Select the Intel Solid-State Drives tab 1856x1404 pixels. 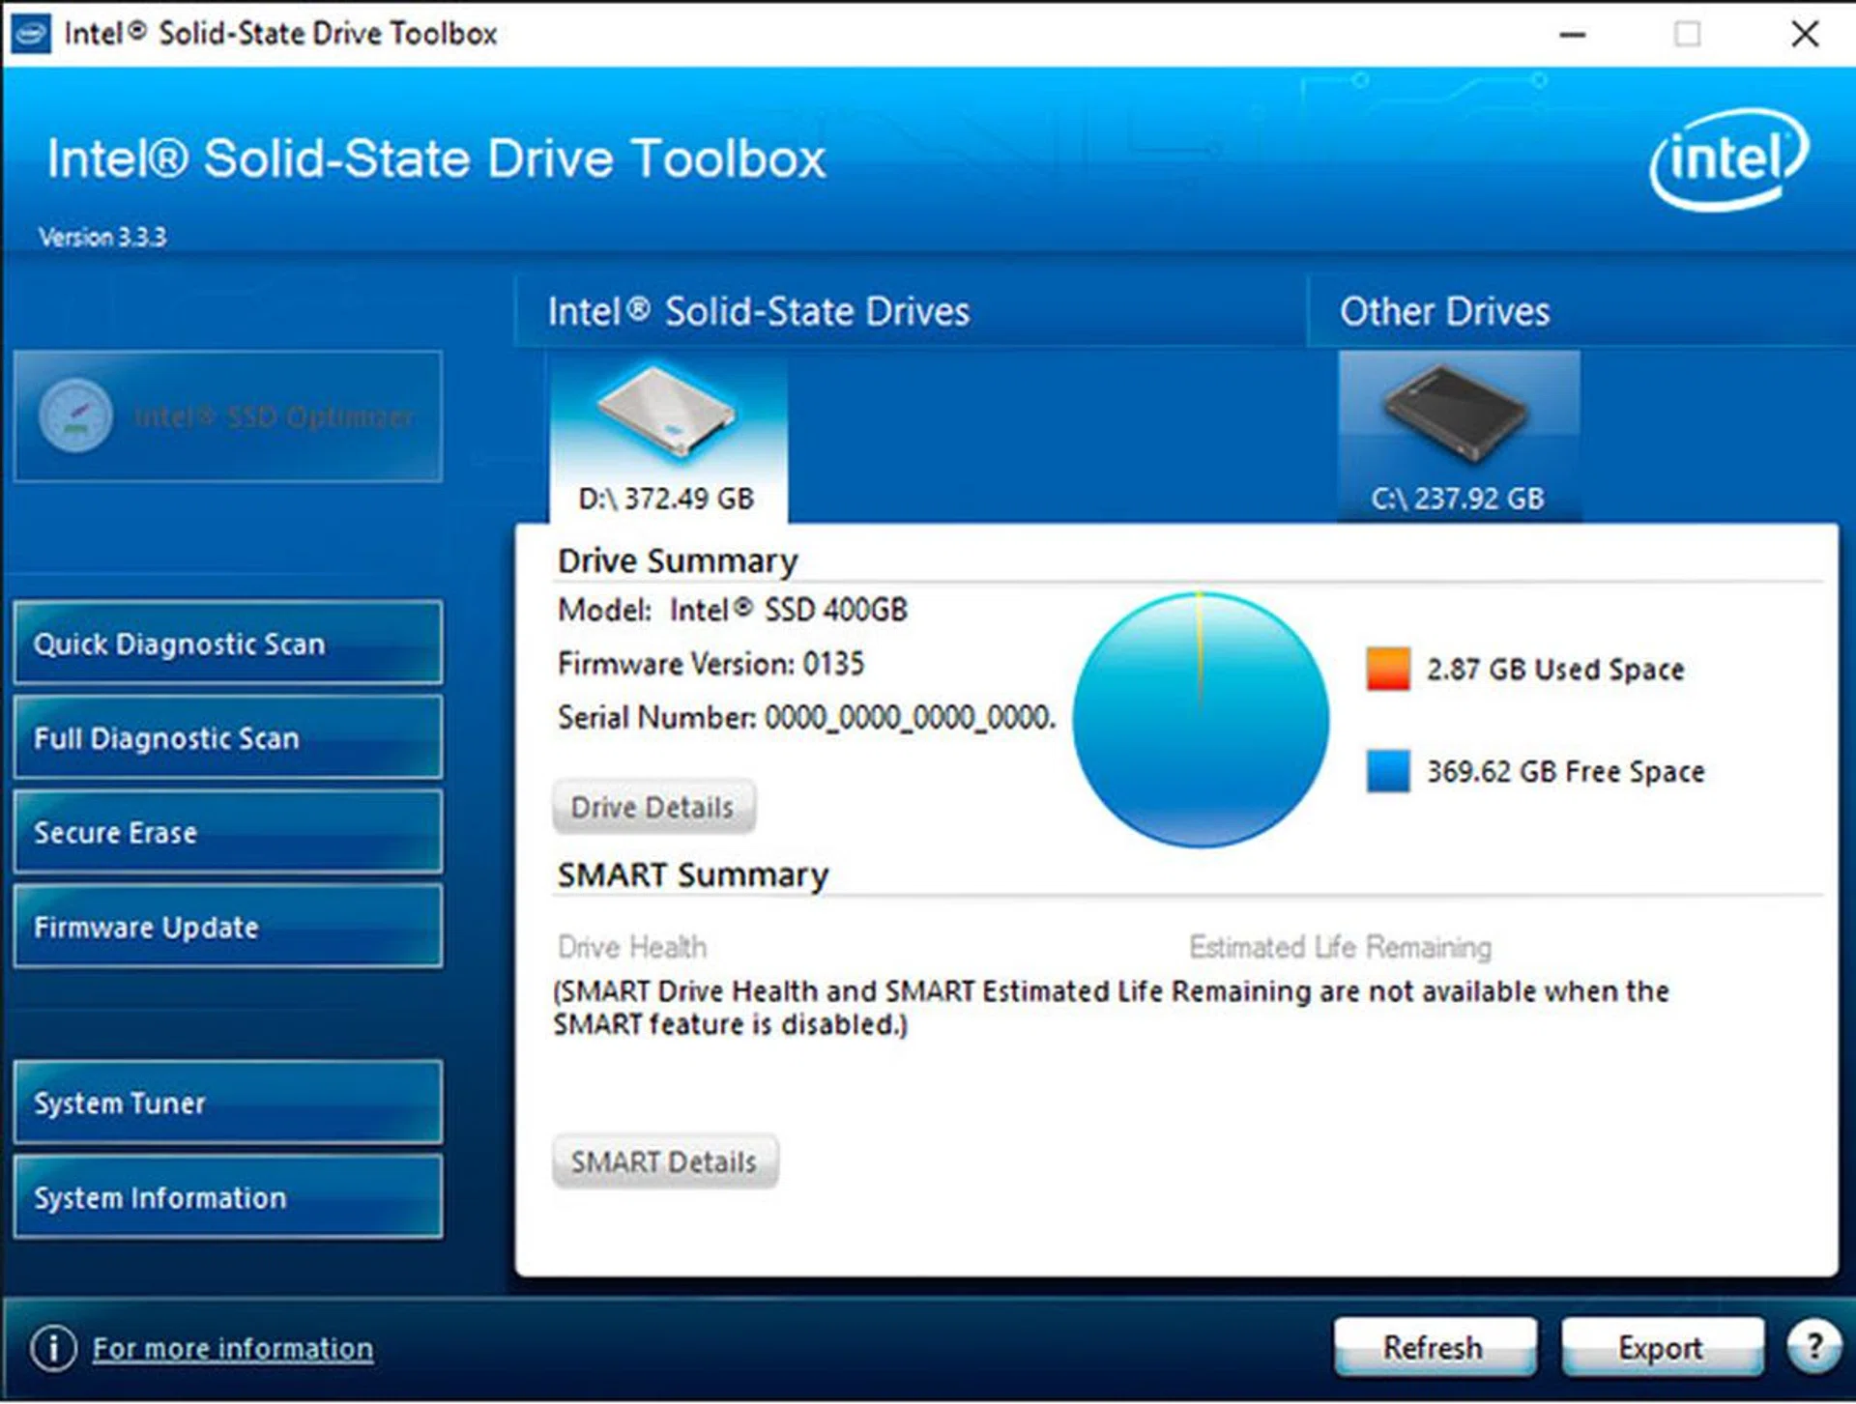pyautogui.click(x=759, y=310)
